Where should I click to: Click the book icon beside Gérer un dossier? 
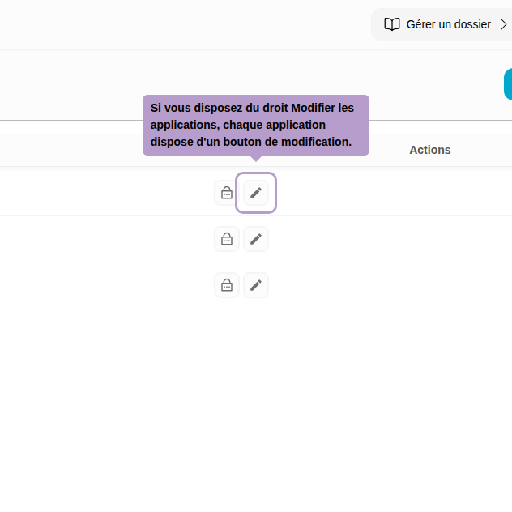[x=392, y=24]
